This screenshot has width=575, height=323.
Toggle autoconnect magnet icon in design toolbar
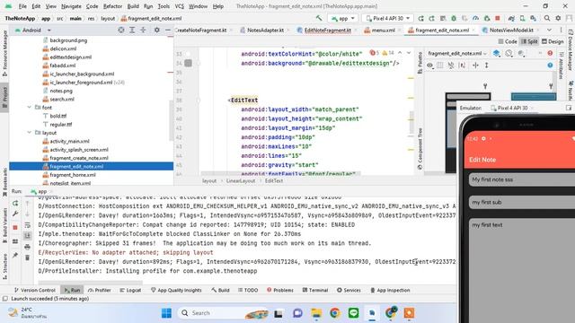pos(451,65)
